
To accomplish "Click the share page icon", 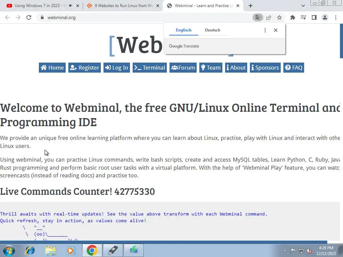I will tap(269, 17).
